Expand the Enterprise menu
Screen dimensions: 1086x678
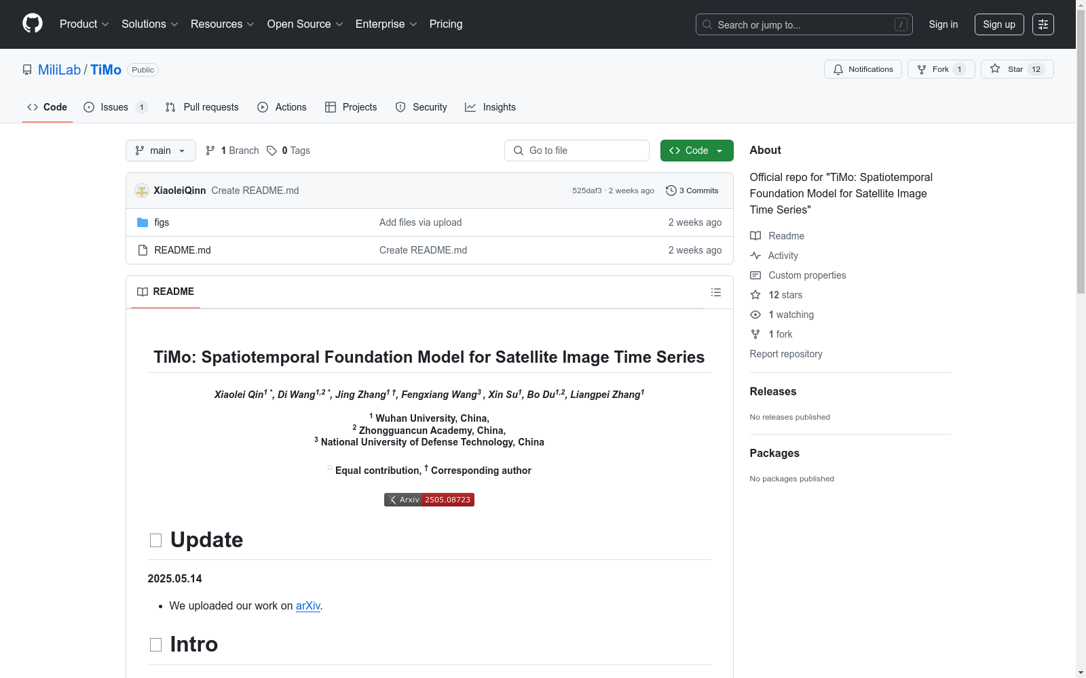(x=386, y=24)
